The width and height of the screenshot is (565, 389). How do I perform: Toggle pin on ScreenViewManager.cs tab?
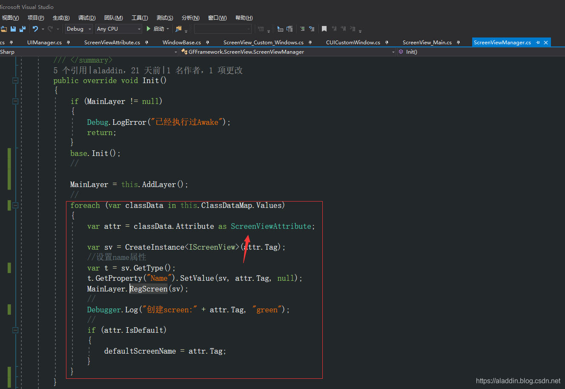[x=538, y=43]
